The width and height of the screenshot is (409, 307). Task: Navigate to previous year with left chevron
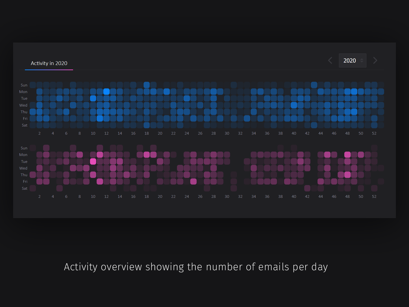click(330, 60)
